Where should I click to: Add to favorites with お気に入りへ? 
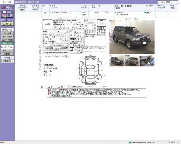(x=7, y=51)
